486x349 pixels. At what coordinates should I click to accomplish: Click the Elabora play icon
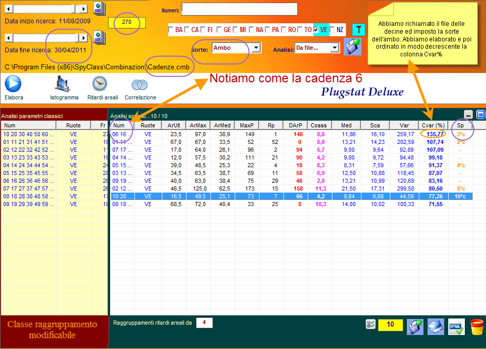(13, 84)
